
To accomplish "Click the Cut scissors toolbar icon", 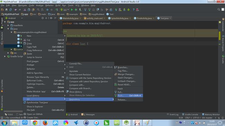I will tap(25, 10).
